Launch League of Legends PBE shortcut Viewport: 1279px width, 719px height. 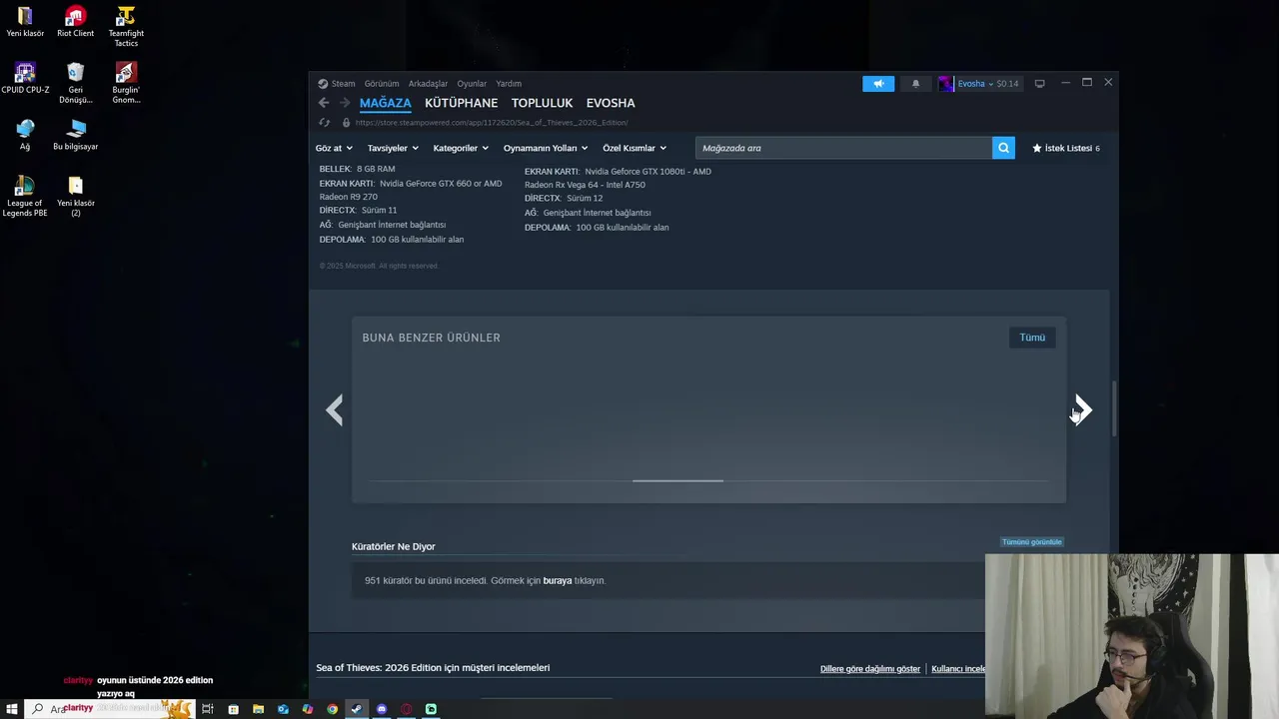coord(25,197)
